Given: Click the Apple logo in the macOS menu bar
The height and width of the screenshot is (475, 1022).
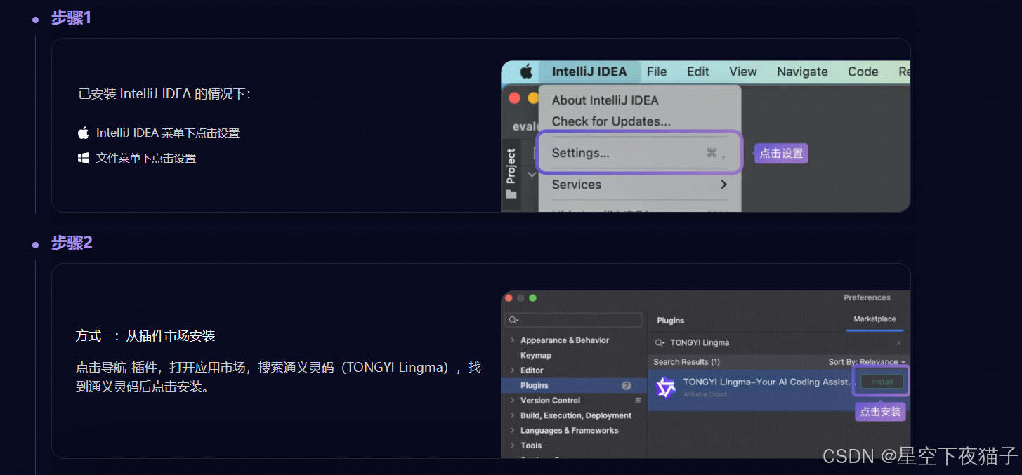Looking at the screenshot, I should click(x=526, y=71).
